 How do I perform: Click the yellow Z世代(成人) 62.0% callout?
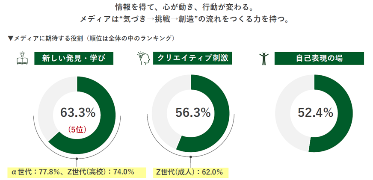click(x=191, y=172)
